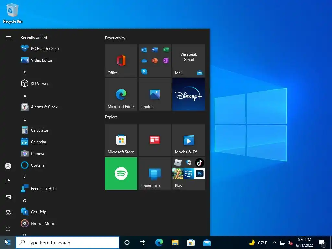Open PC Health Check app

[40, 49]
